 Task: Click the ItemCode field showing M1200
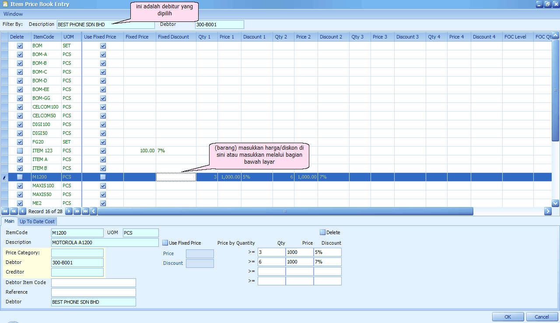tap(77, 233)
